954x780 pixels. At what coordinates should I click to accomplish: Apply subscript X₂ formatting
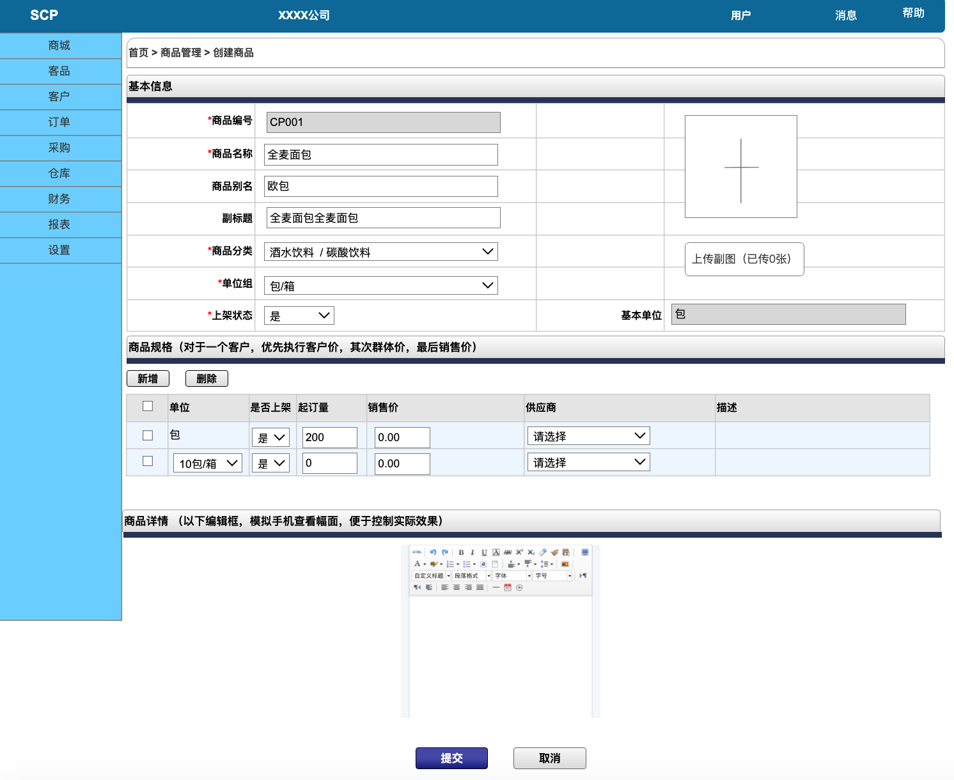(531, 552)
